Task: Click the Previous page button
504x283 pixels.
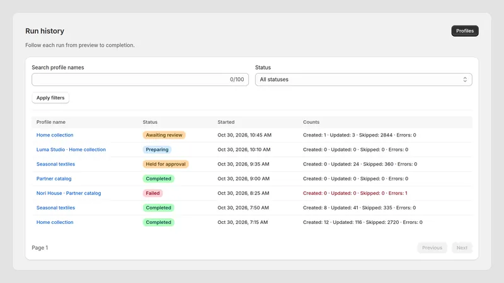Action: [x=432, y=248]
